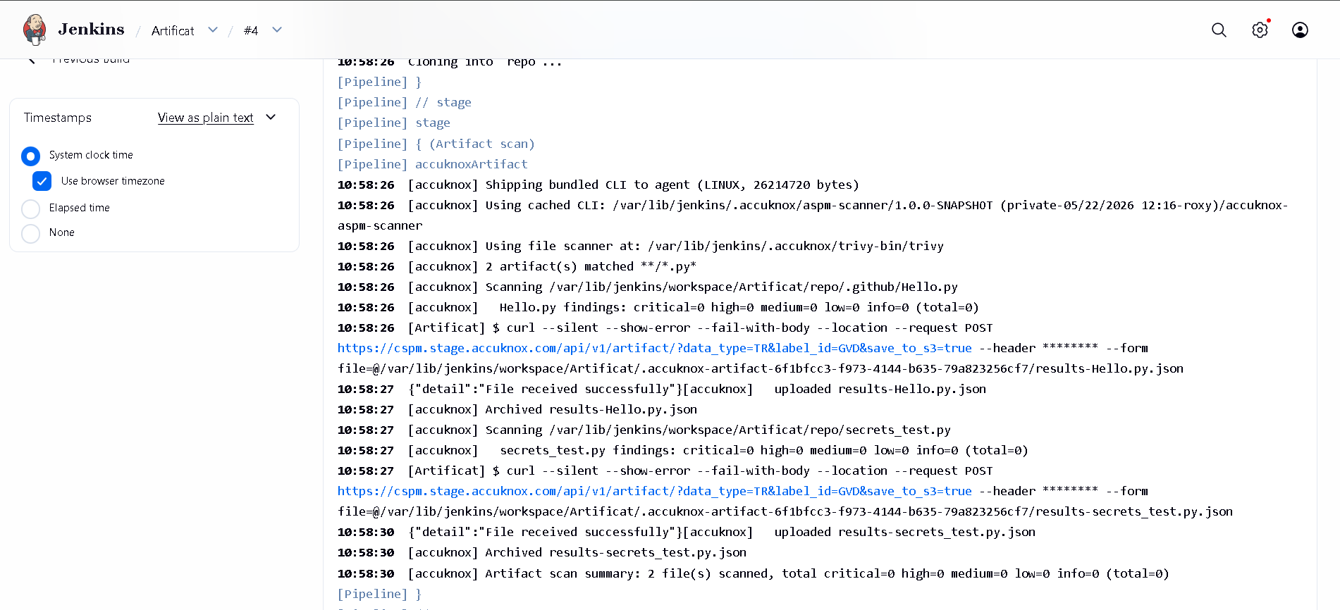Select Elapsed time radio option

(30, 208)
